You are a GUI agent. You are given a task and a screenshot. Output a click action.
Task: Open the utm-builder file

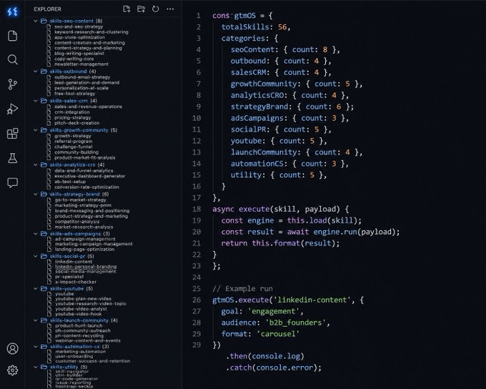tap(69, 375)
